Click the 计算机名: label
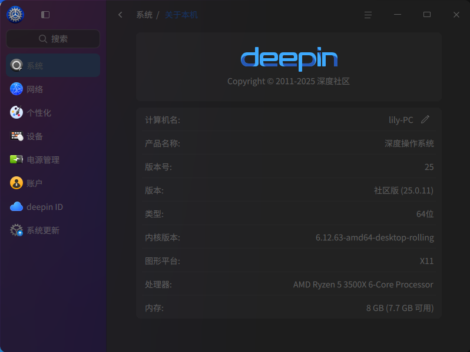The image size is (470, 352). (x=163, y=120)
